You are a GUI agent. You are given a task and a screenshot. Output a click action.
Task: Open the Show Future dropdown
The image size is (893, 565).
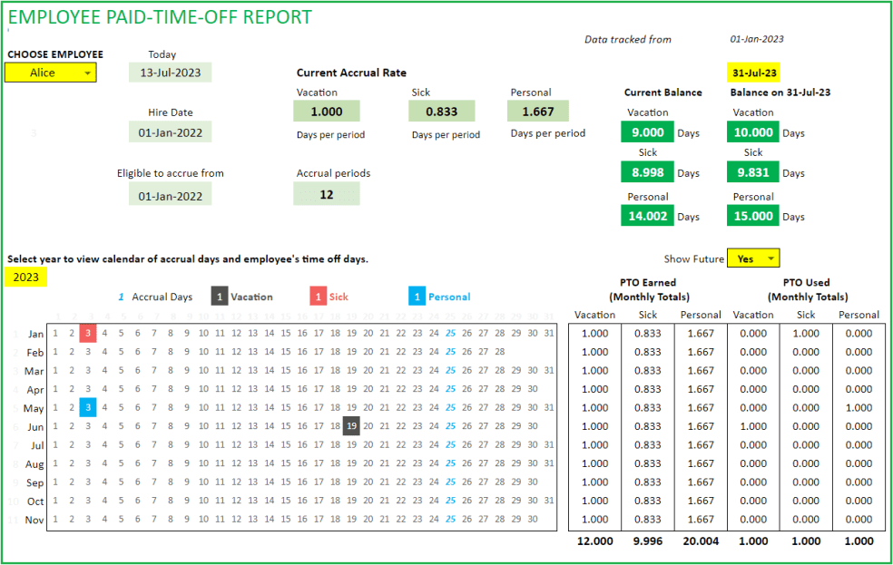click(753, 258)
